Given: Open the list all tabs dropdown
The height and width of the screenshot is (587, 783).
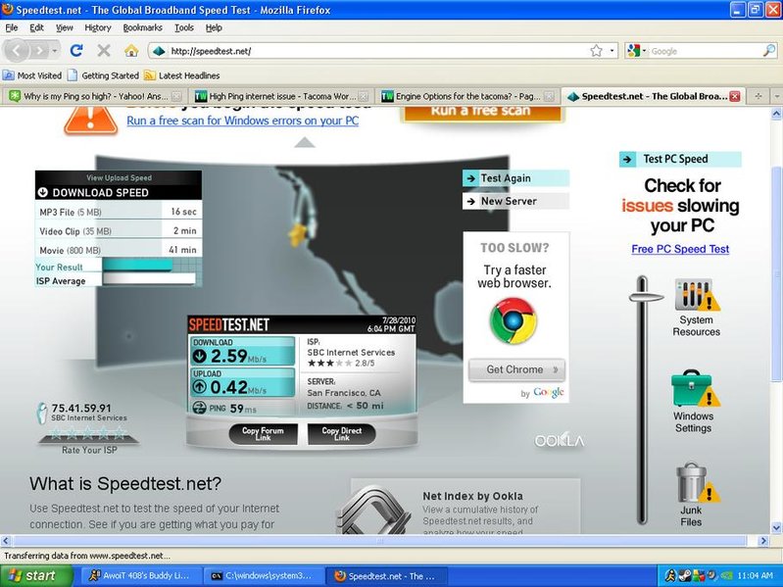Looking at the screenshot, I should coord(776,96).
